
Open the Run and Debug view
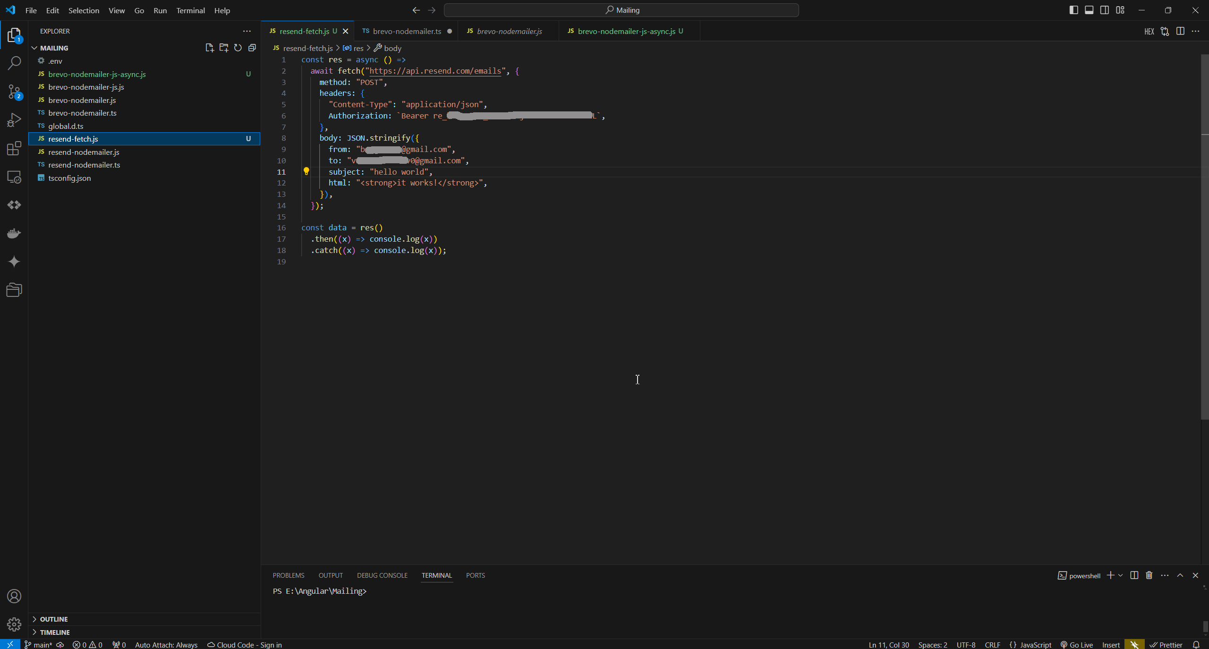(x=14, y=120)
